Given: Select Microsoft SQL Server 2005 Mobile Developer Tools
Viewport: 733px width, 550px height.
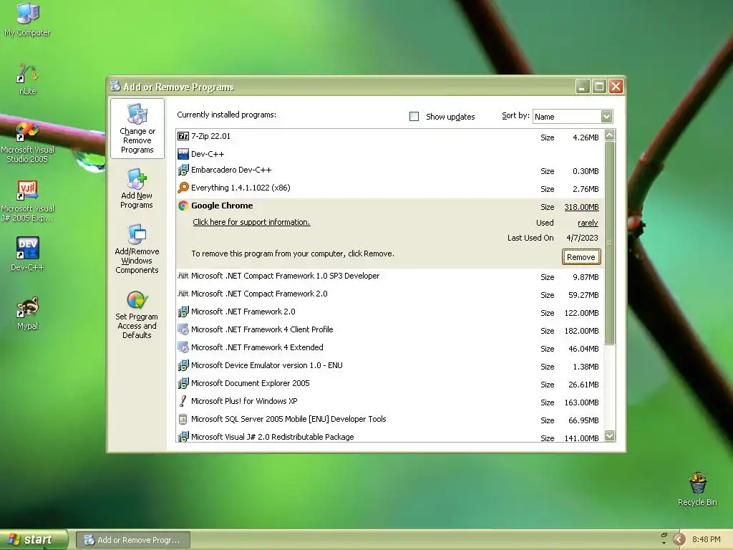Looking at the screenshot, I should point(390,420).
